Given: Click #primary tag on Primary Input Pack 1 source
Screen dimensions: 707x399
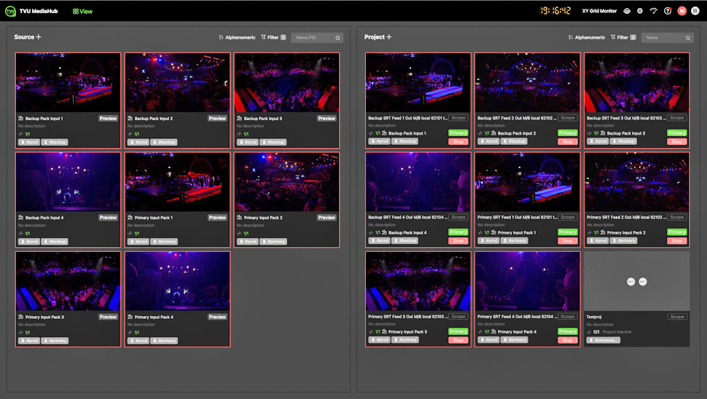Looking at the screenshot, I should tap(164, 242).
